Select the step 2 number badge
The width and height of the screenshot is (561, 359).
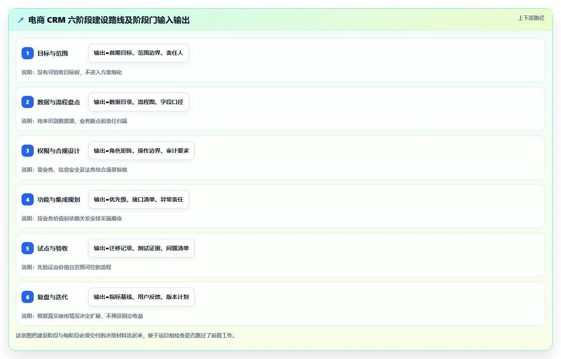coord(28,102)
